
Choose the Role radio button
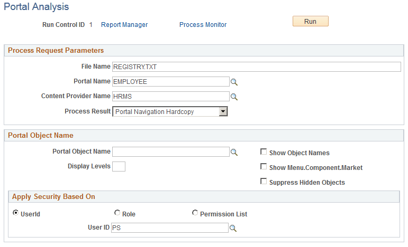coord(117,213)
